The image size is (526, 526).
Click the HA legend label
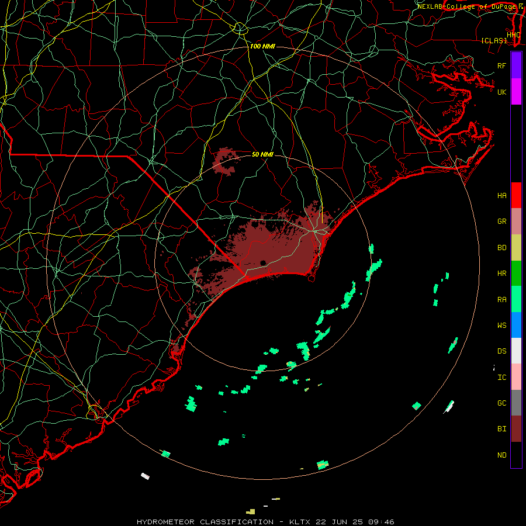[x=502, y=196]
